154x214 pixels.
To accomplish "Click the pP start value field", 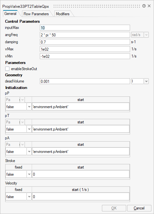I will tap(81, 107).
